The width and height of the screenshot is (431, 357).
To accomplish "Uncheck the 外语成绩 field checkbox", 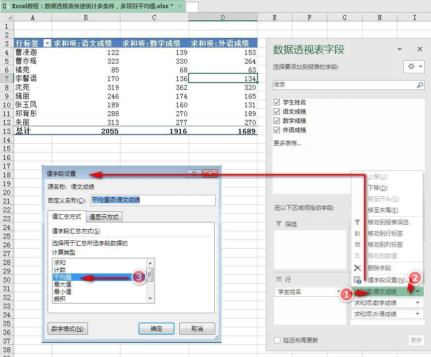I will coord(277,130).
